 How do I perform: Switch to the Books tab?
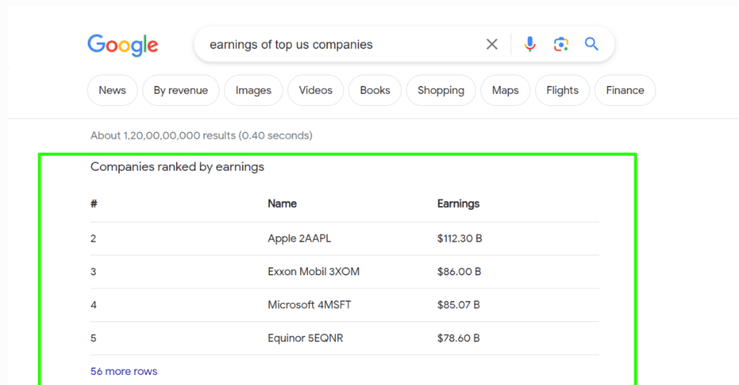point(375,91)
